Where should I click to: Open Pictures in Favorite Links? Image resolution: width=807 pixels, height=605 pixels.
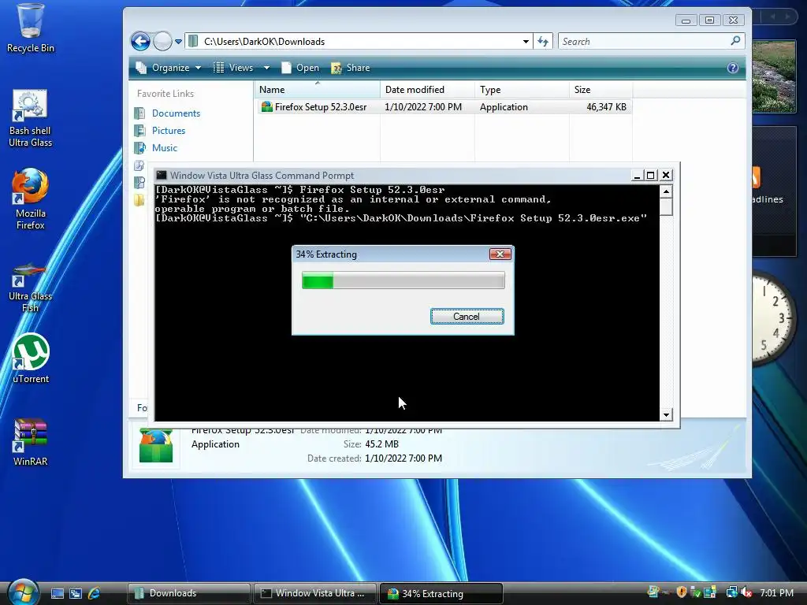[169, 131]
